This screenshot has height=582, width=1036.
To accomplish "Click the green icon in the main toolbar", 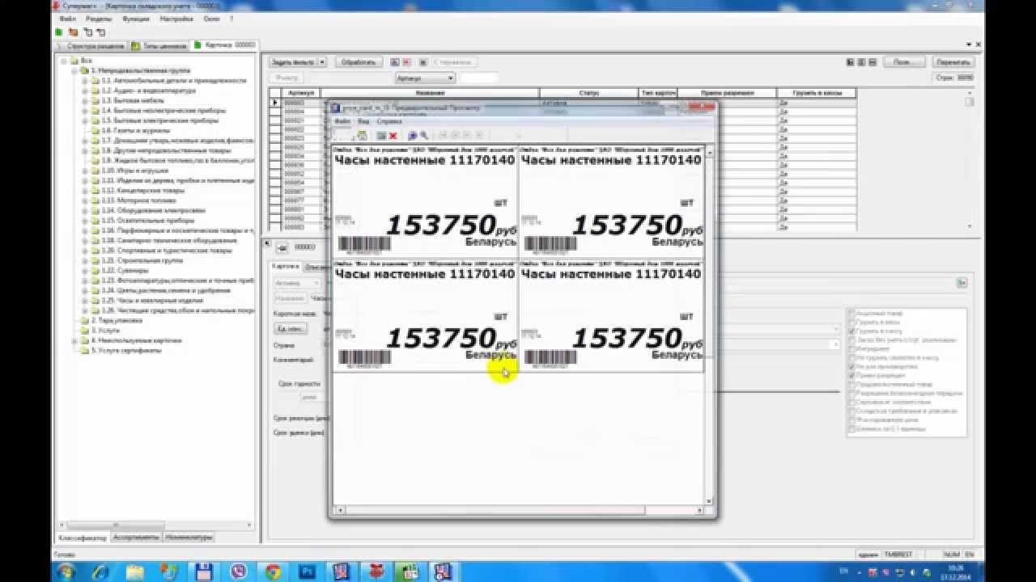I will [x=58, y=32].
